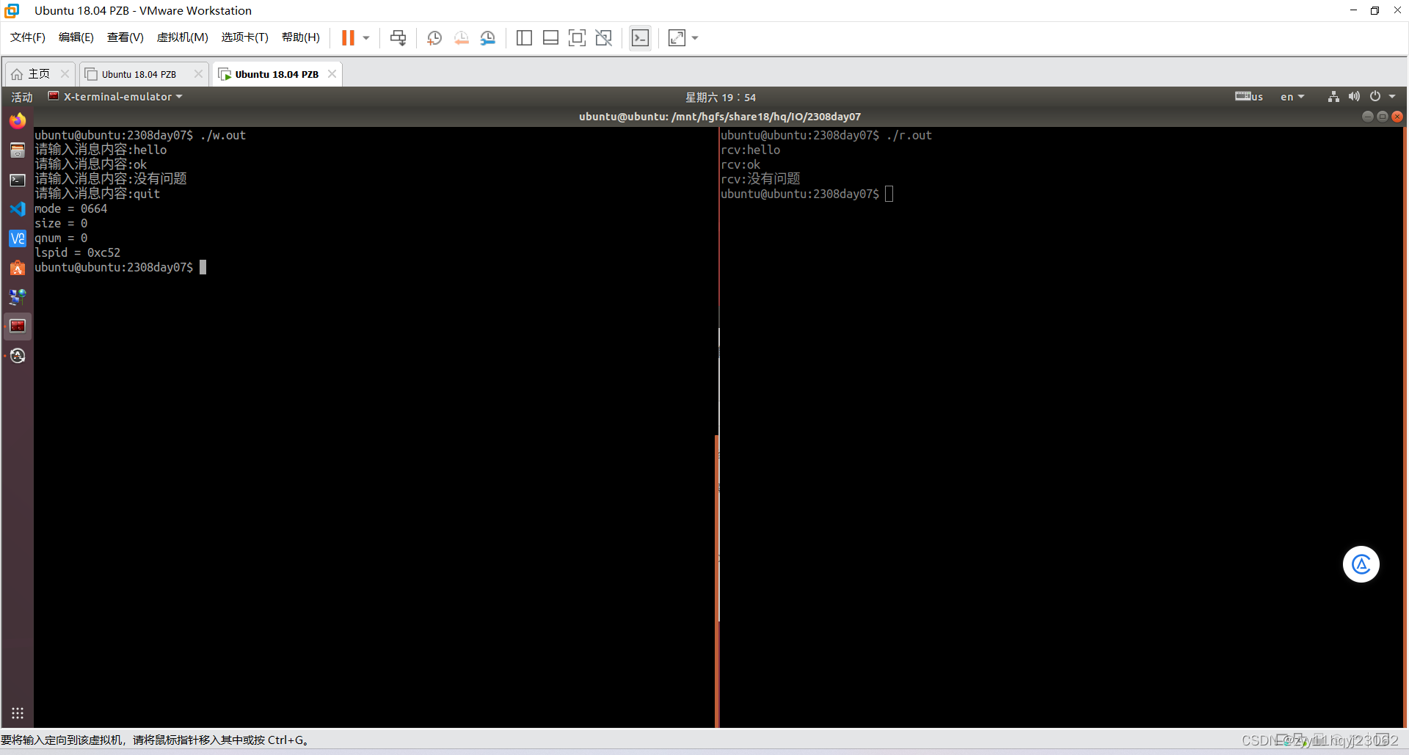The image size is (1409, 755).
Task: Click the network status icon
Action: (1333, 97)
